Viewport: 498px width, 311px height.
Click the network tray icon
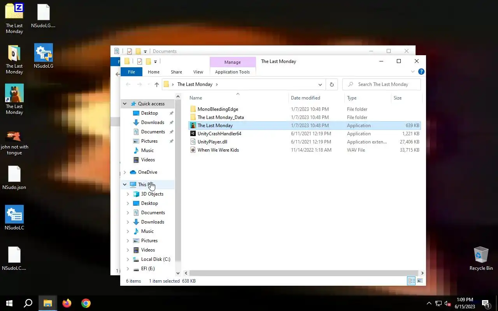pyautogui.click(x=438, y=303)
